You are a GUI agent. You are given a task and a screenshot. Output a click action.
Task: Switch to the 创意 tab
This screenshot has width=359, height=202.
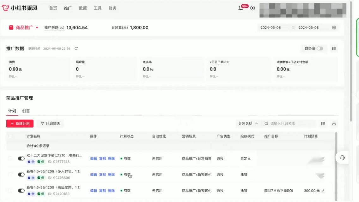tap(26, 111)
